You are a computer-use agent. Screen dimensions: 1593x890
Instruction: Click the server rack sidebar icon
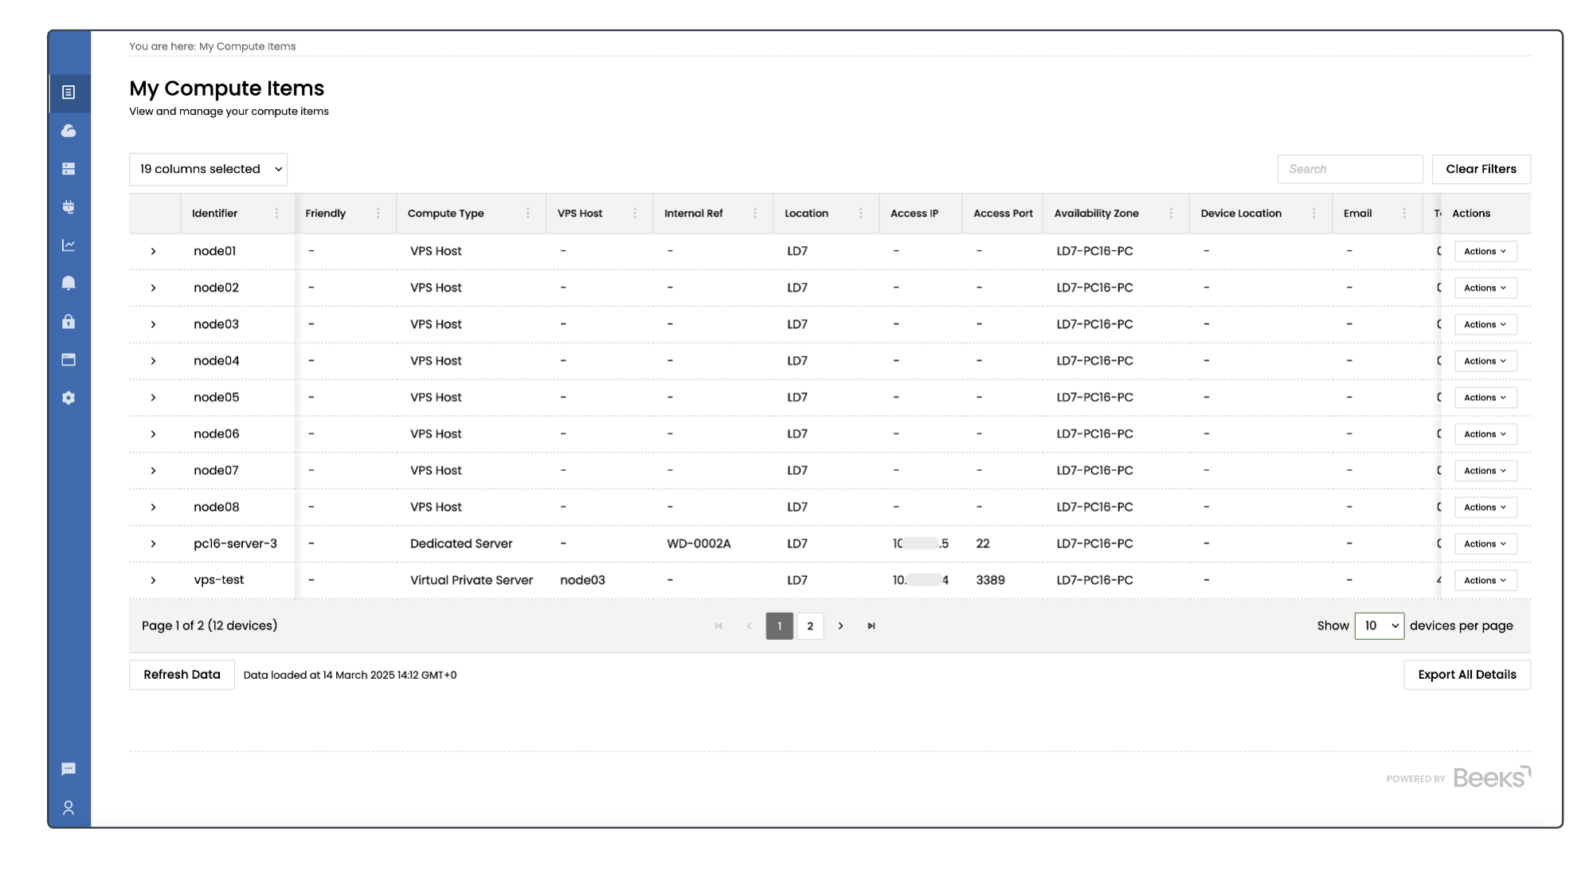[x=68, y=169]
